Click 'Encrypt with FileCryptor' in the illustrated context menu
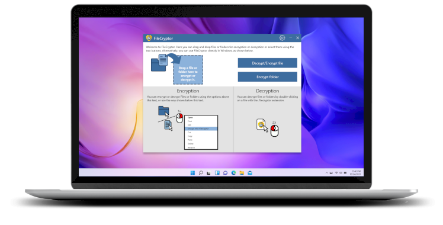The image size is (443, 225). [x=201, y=128]
